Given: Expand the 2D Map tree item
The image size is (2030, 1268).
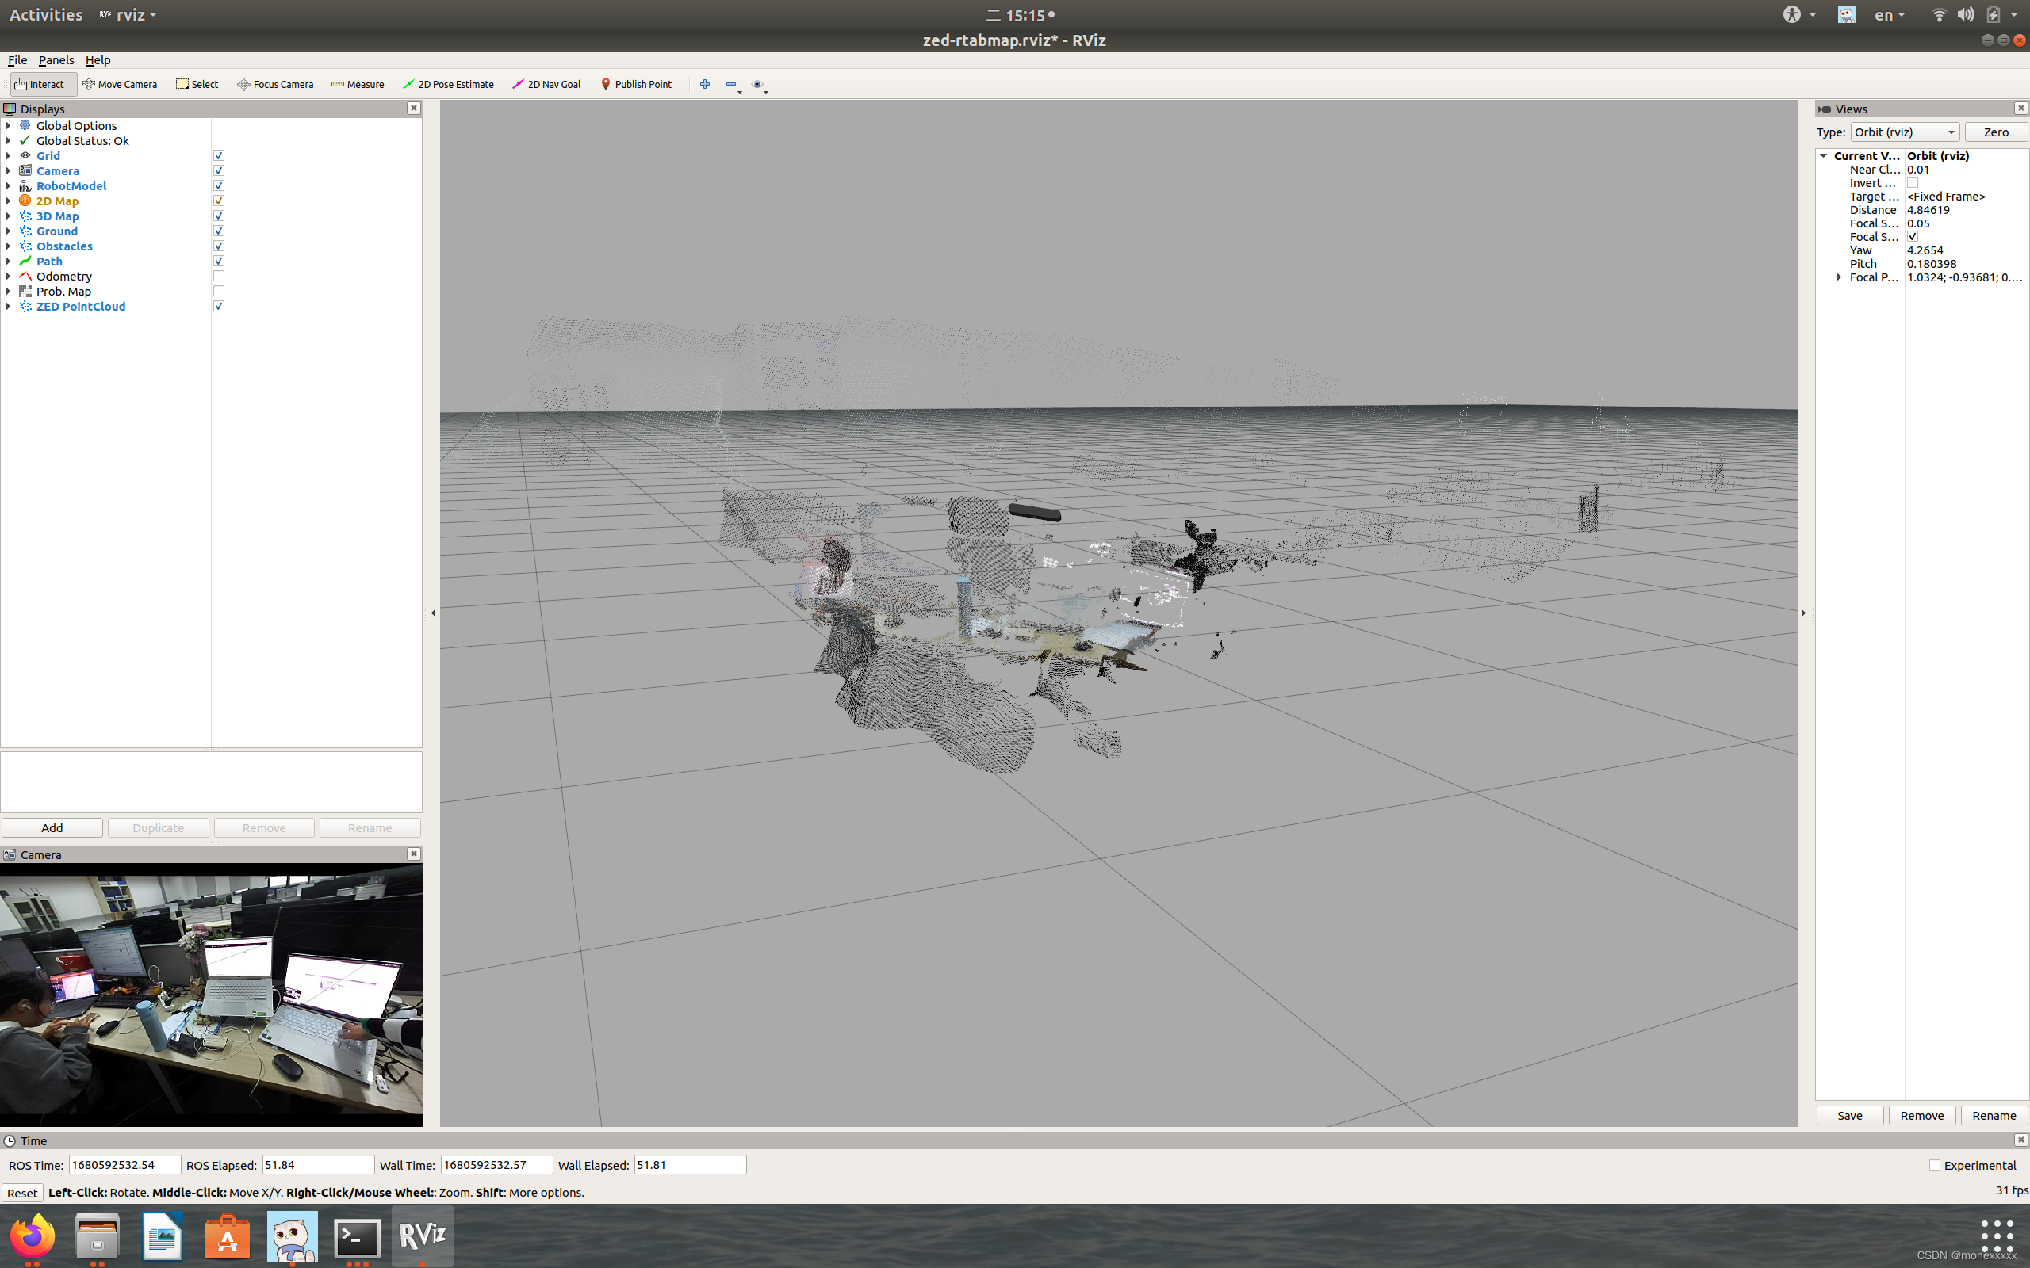Looking at the screenshot, I should point(9,201).
